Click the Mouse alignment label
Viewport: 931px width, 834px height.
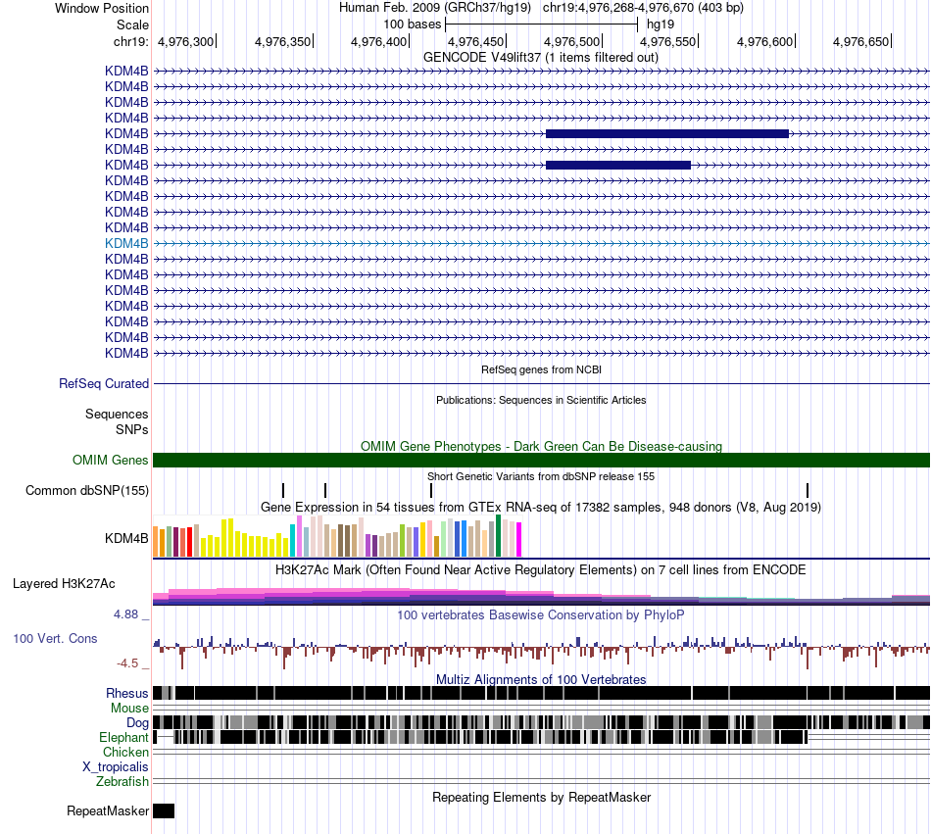[x=129, y=709]
